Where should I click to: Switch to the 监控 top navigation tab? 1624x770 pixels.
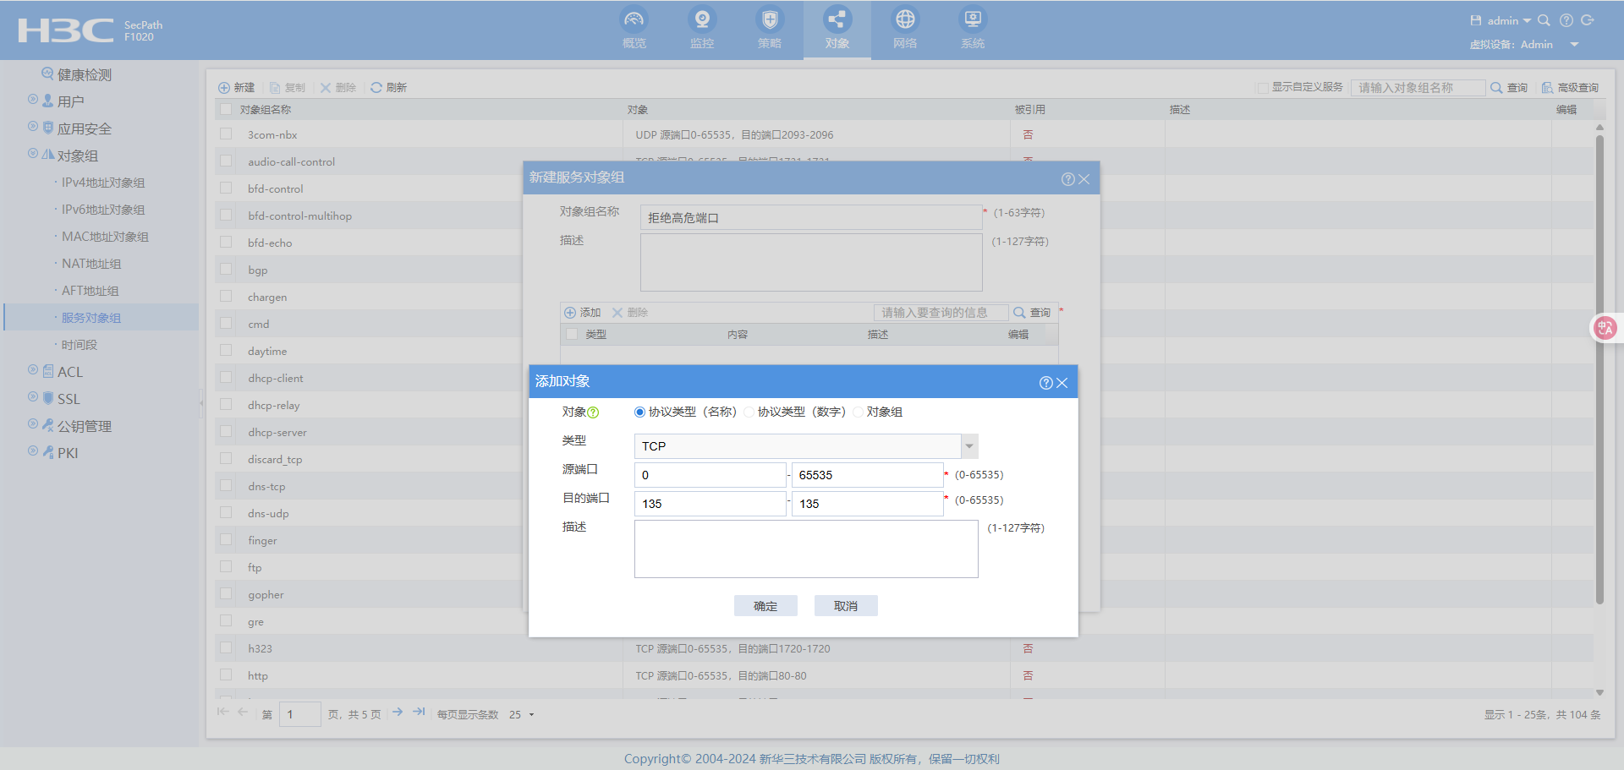click(702, 29)
